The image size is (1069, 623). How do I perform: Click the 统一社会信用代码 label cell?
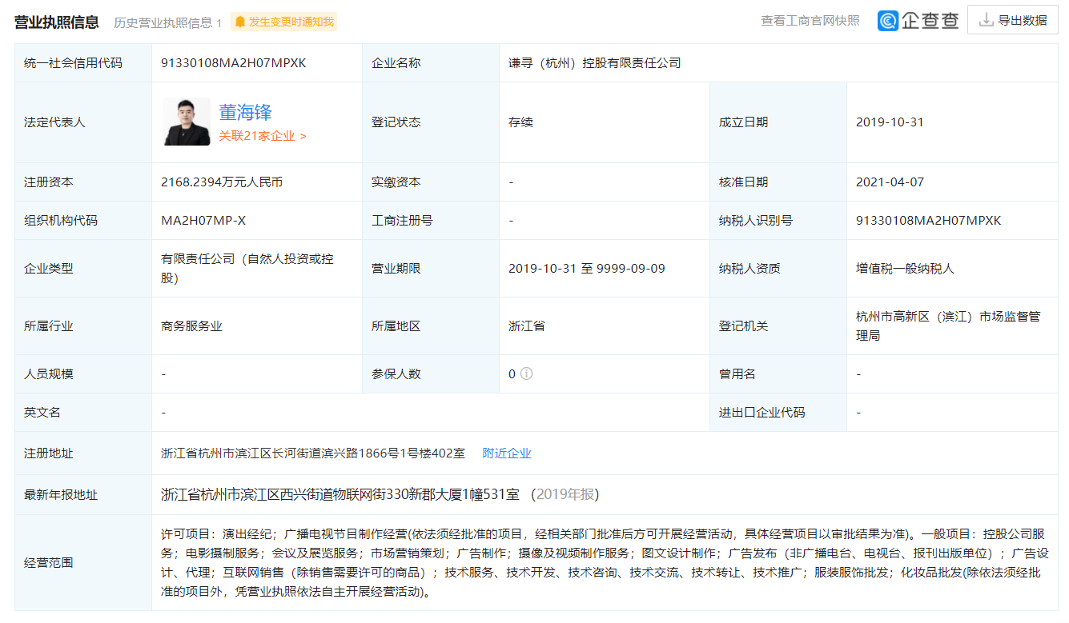coord(83,62)
